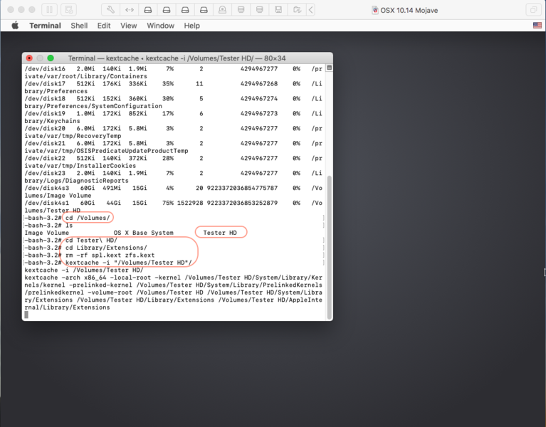Click the double-arrow network adapter icon
Screen dimensions: 546x427
[129, 10]
